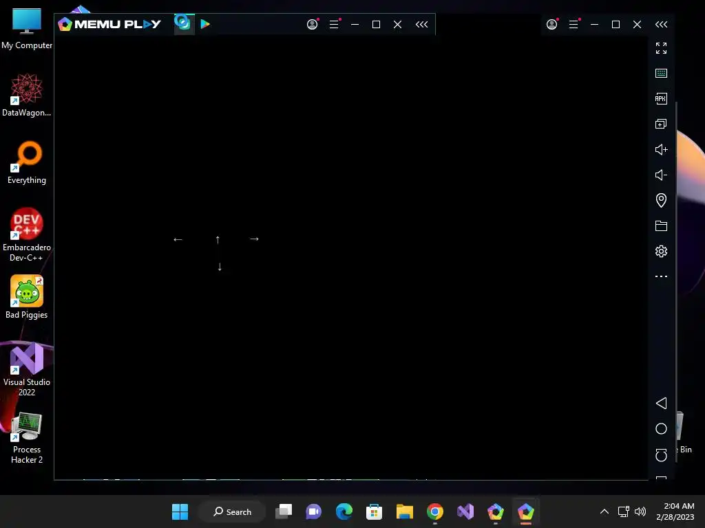Switch to the active MEmu taskbar icon
The width and height of the screenshot is (705, 528).
[525, 511]
